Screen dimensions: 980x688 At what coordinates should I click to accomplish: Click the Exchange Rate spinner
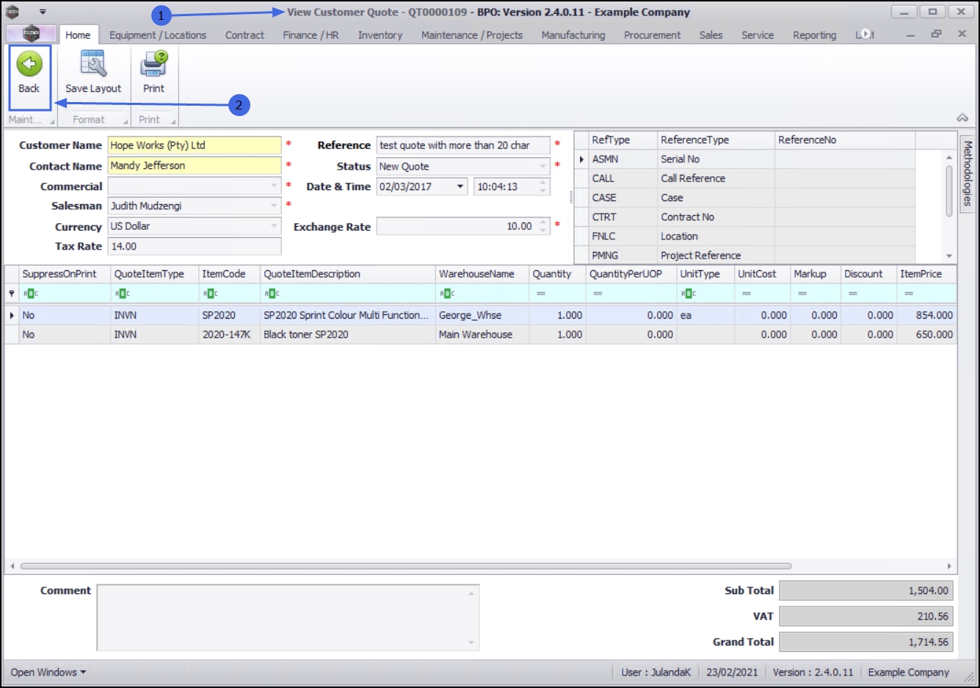tap(543, 226)
